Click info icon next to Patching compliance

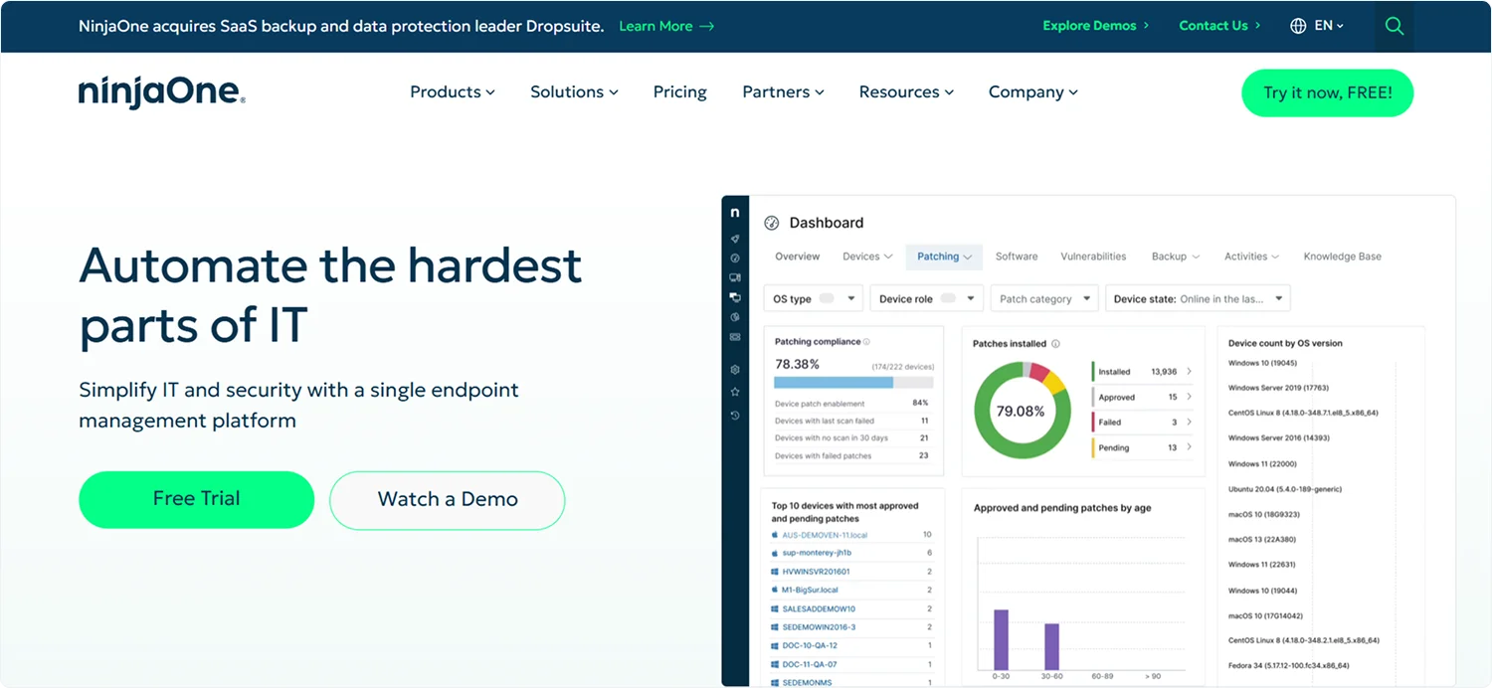pyautogui.click(x=866, y=342)
